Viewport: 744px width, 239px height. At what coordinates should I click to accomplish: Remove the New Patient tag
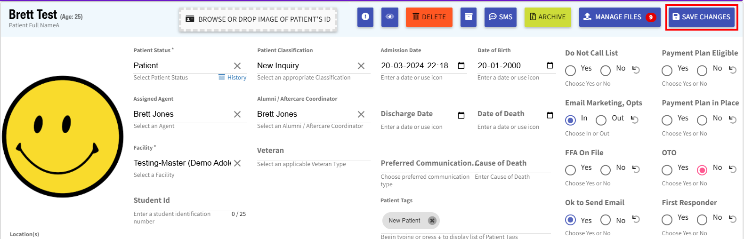[x=432, y=220]
